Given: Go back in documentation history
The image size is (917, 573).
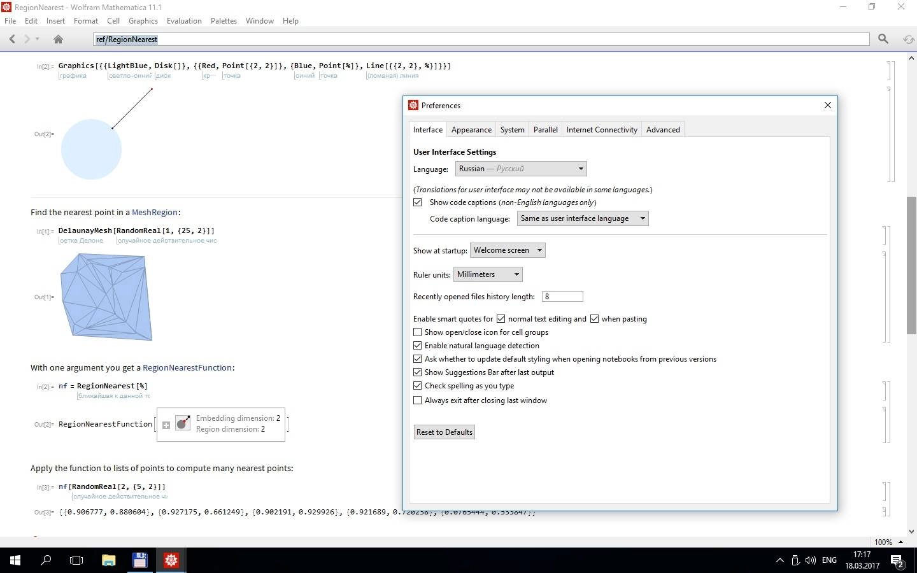Looking at the screenshot, I should point(12,39).
